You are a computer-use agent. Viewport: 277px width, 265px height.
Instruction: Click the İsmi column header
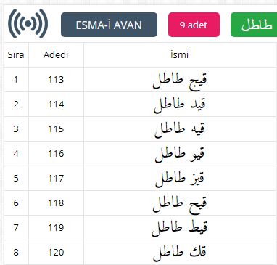tap(179, 55)
